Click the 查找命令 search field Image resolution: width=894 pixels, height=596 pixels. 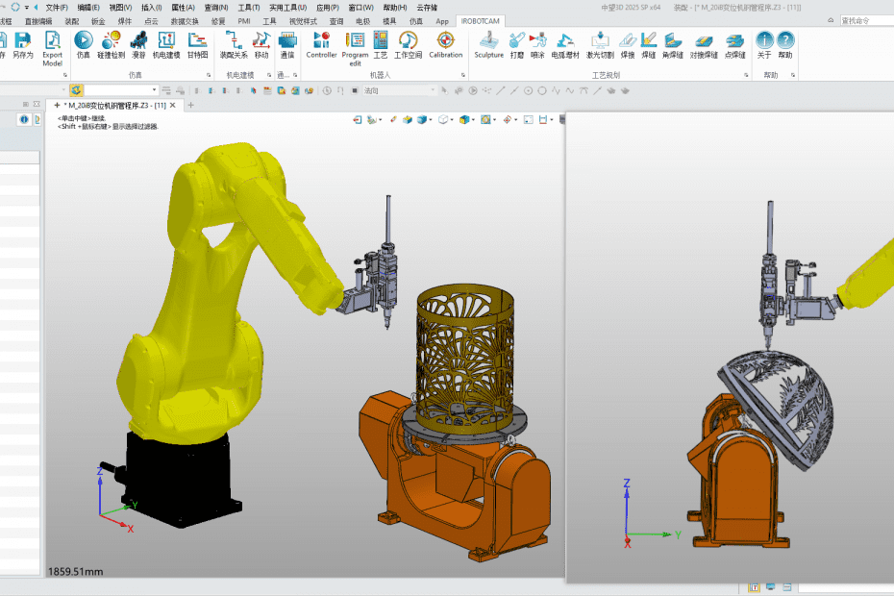pyautogui.click(x=865, y=20)
